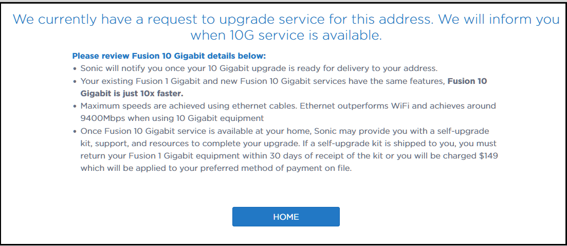Click the bold 'Gigabit is just 10x faster' text
The image size is (567, 246).
click(132, 94)
